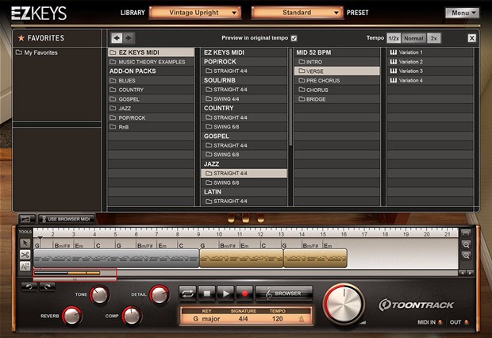Screen dimensions: 492x338
Task: Click the keyboard icon left of Use Browser MIDI
Action: click(27, 219)
